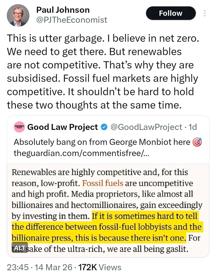Click the dart target emoji

(x=197, y=142)
